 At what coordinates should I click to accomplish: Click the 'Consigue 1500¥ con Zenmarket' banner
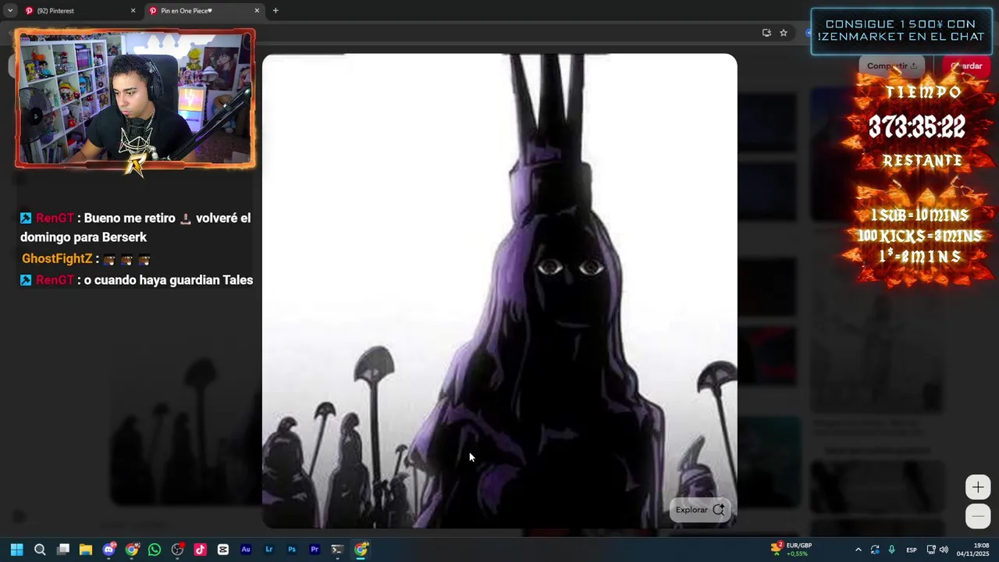click(x=901, y=30)
